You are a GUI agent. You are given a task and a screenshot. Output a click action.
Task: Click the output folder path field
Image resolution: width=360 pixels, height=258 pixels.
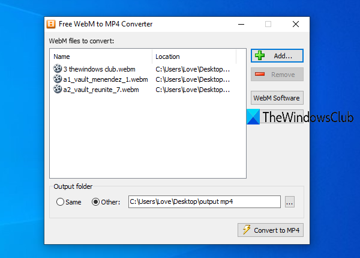[205, 202]
